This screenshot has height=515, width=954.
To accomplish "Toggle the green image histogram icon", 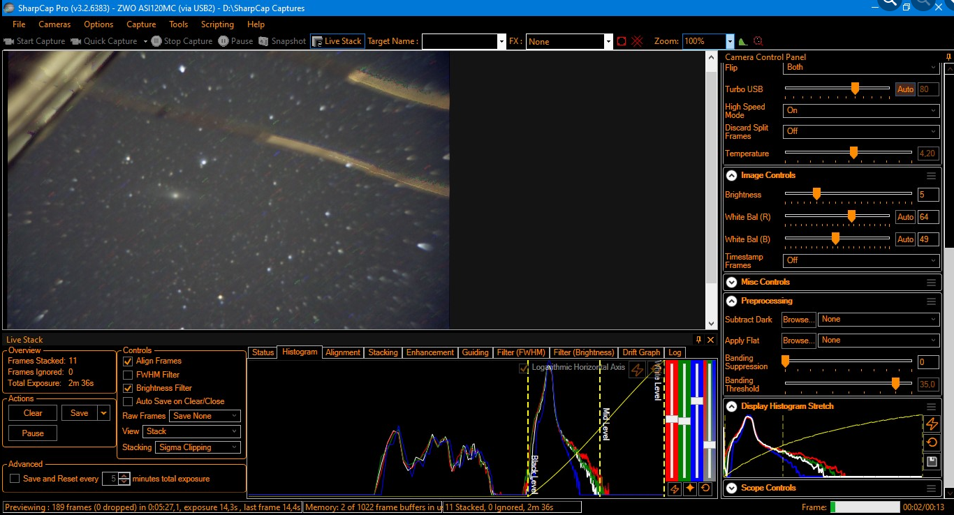I will (x=743, y=41).
